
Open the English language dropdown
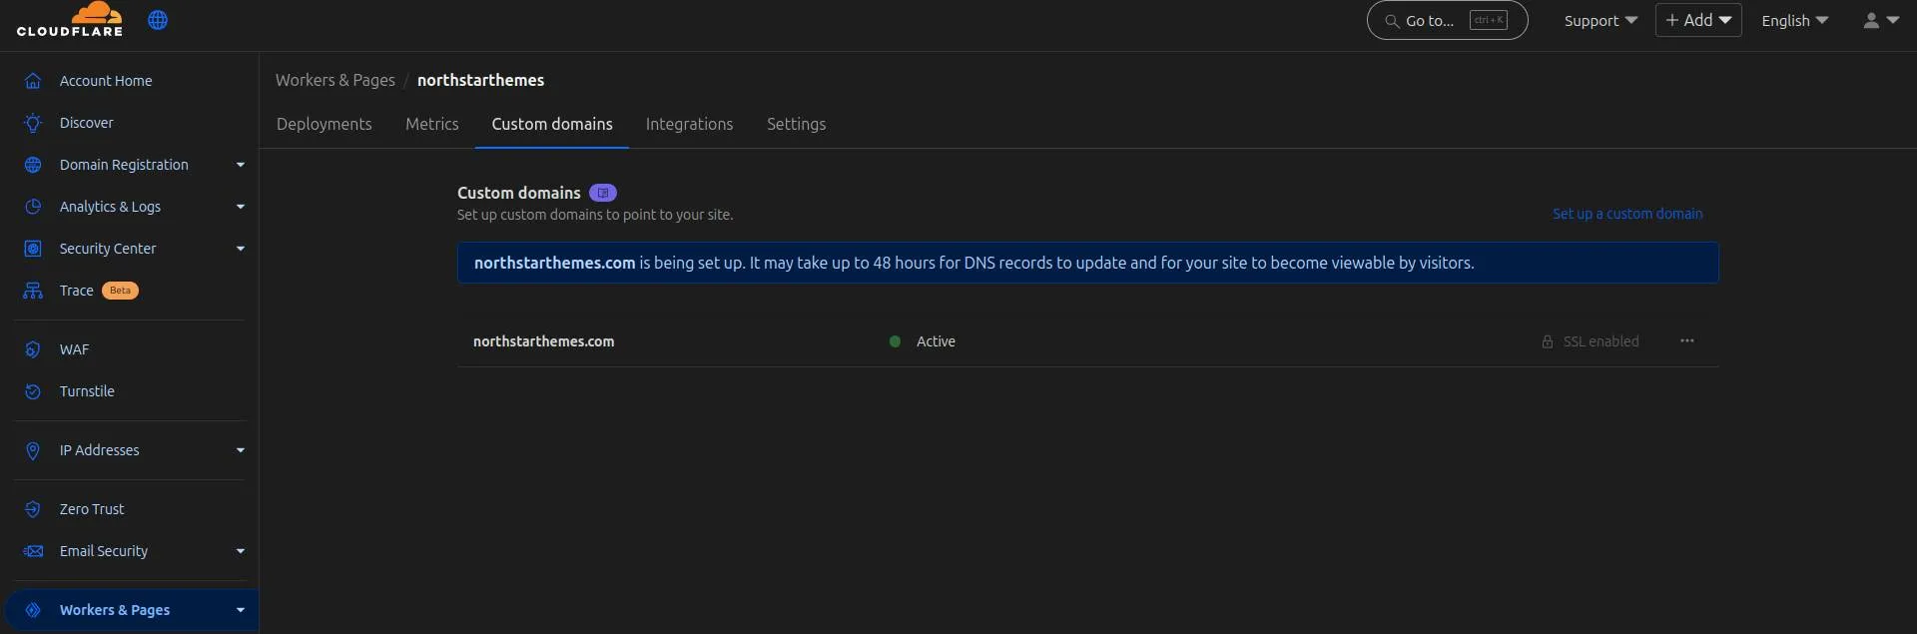[1794, 20]
